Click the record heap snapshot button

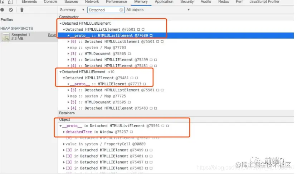pyautogui.click(x=2, y=10)
